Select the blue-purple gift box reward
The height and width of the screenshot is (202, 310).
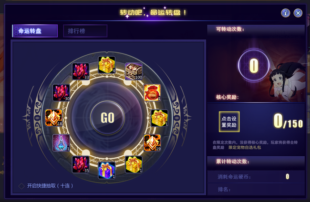pos(107,171)
